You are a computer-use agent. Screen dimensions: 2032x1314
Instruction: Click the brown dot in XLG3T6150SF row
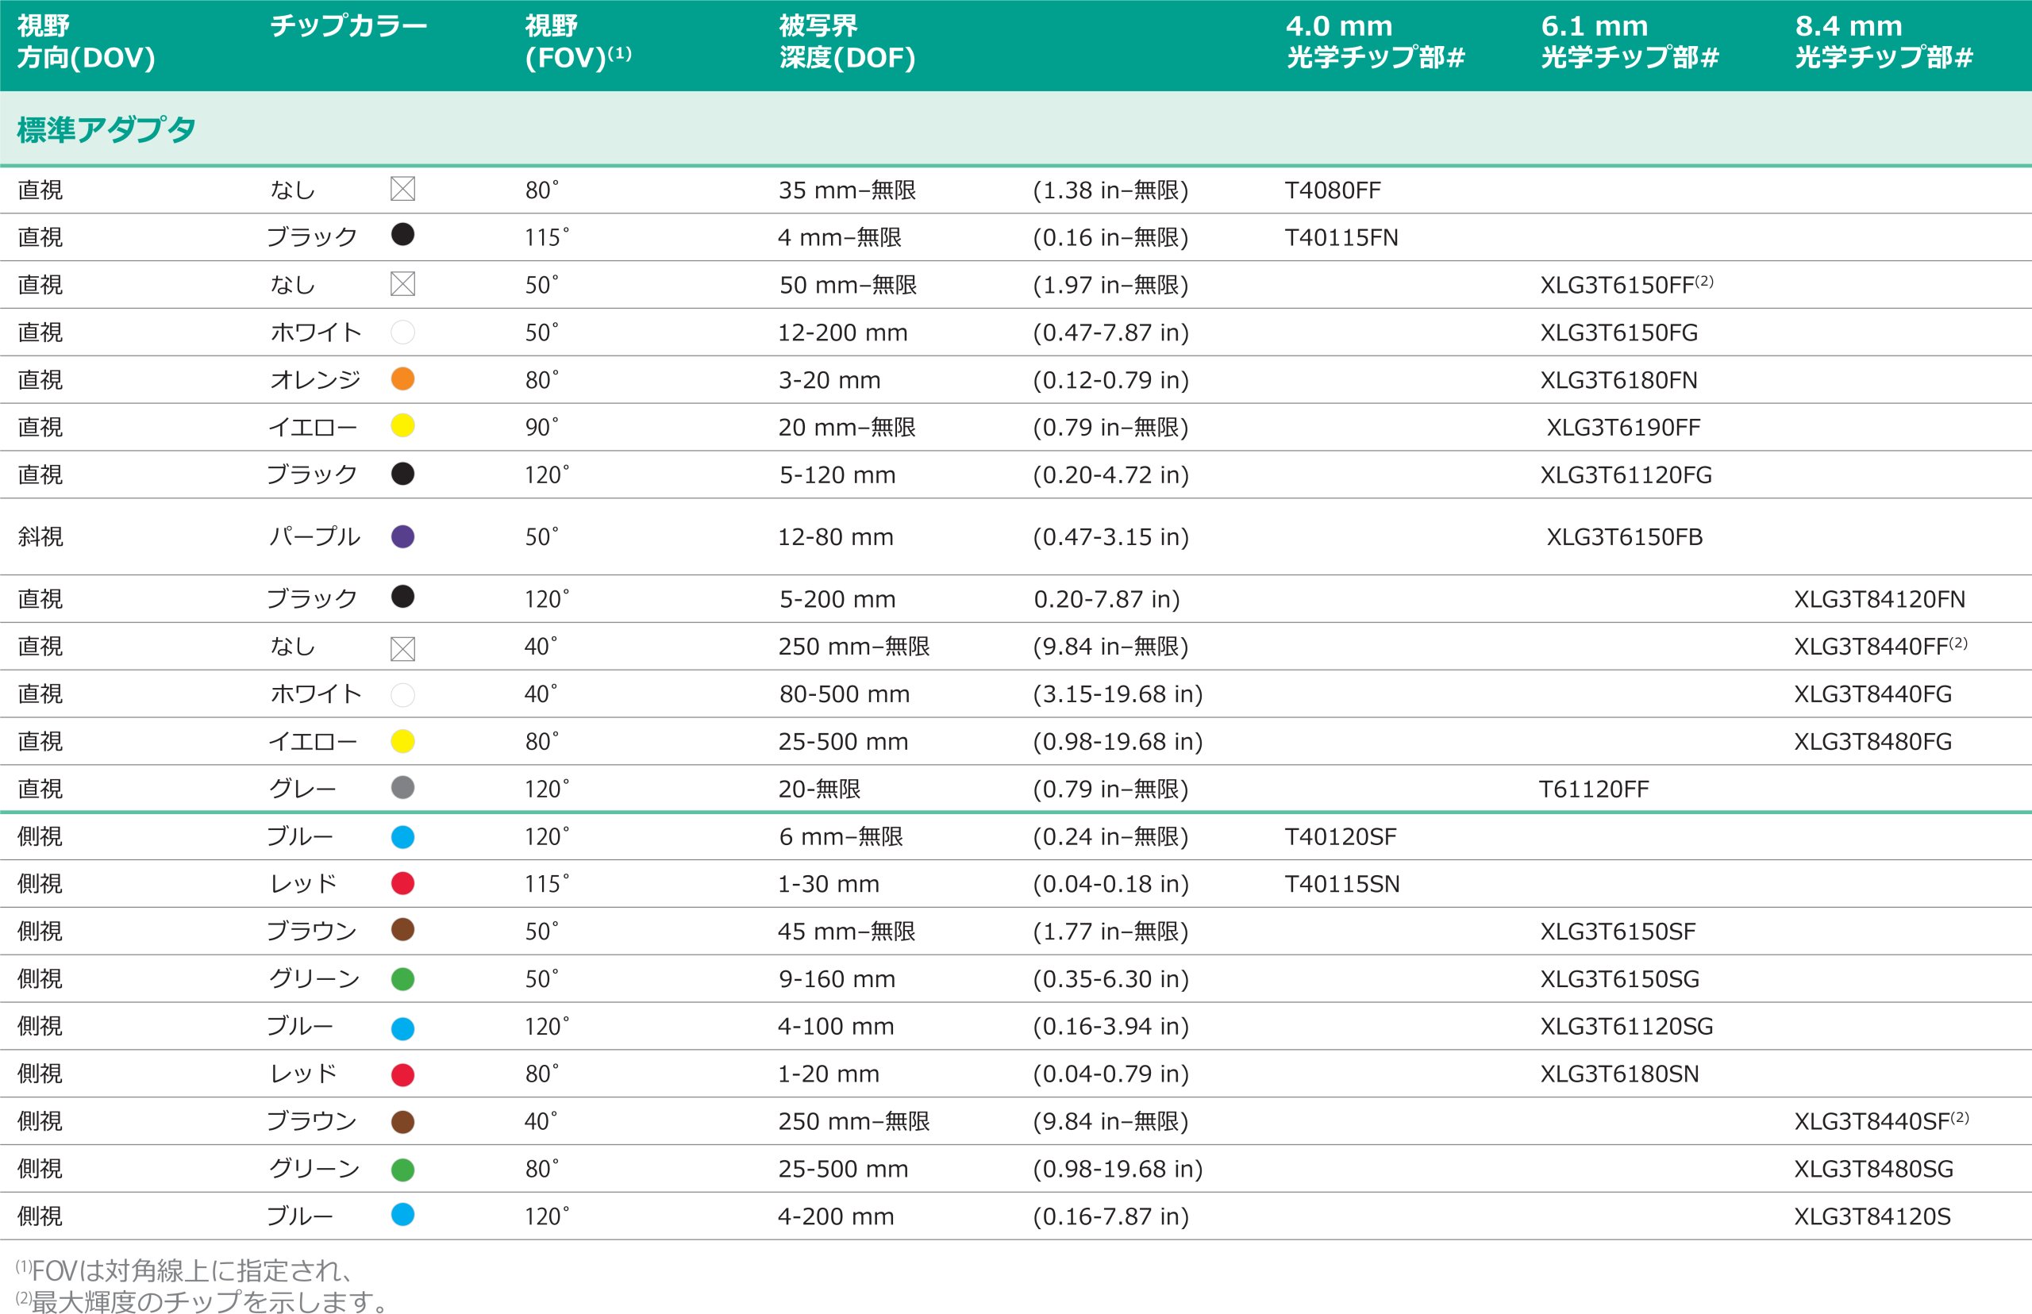click(x=402, y=929)
